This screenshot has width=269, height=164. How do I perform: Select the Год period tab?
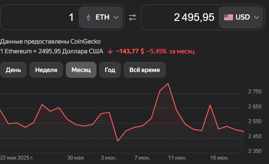[x=110, y=70]
